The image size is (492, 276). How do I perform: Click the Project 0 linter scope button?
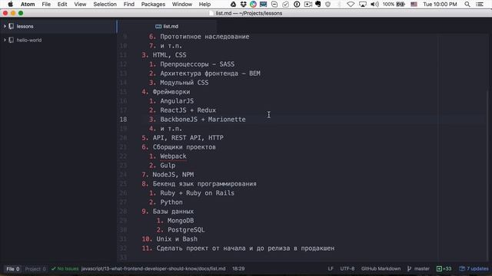coord(35,269)
